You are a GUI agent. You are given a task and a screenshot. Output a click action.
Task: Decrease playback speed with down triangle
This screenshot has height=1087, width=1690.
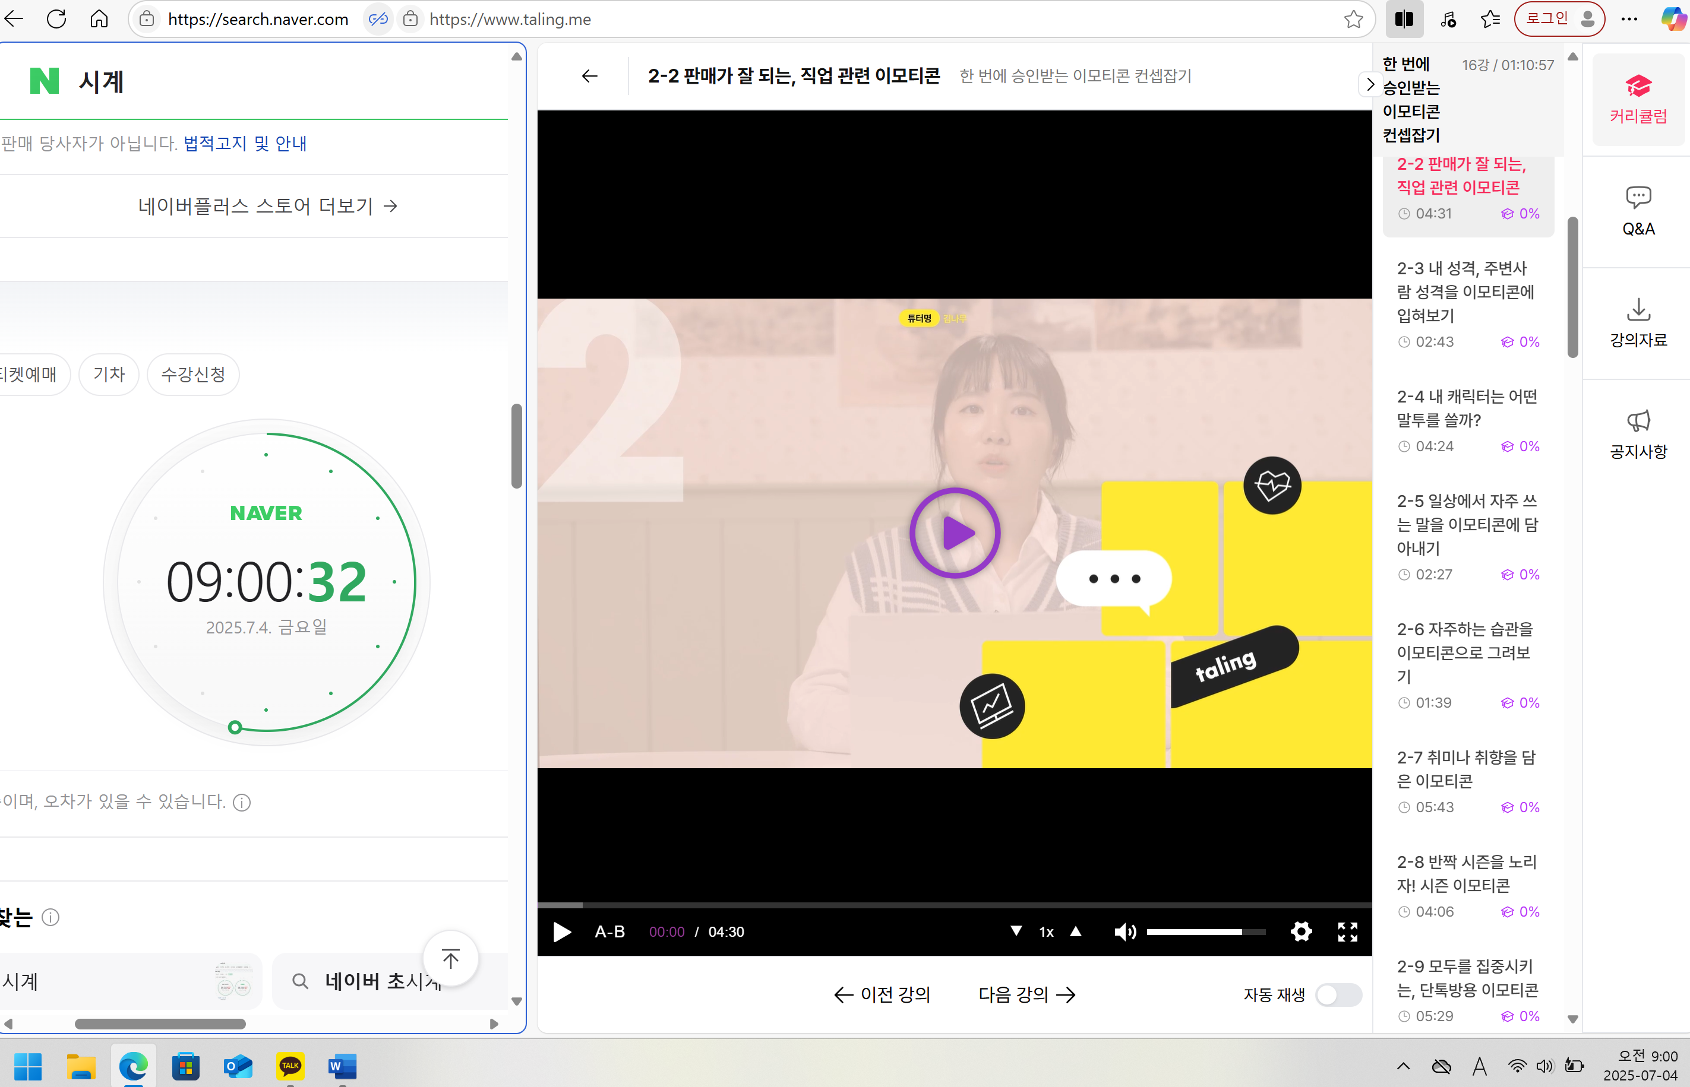[x=1016, y=931]
